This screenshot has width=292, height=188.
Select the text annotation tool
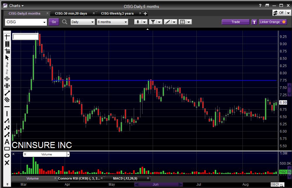(x=7, y=142)
